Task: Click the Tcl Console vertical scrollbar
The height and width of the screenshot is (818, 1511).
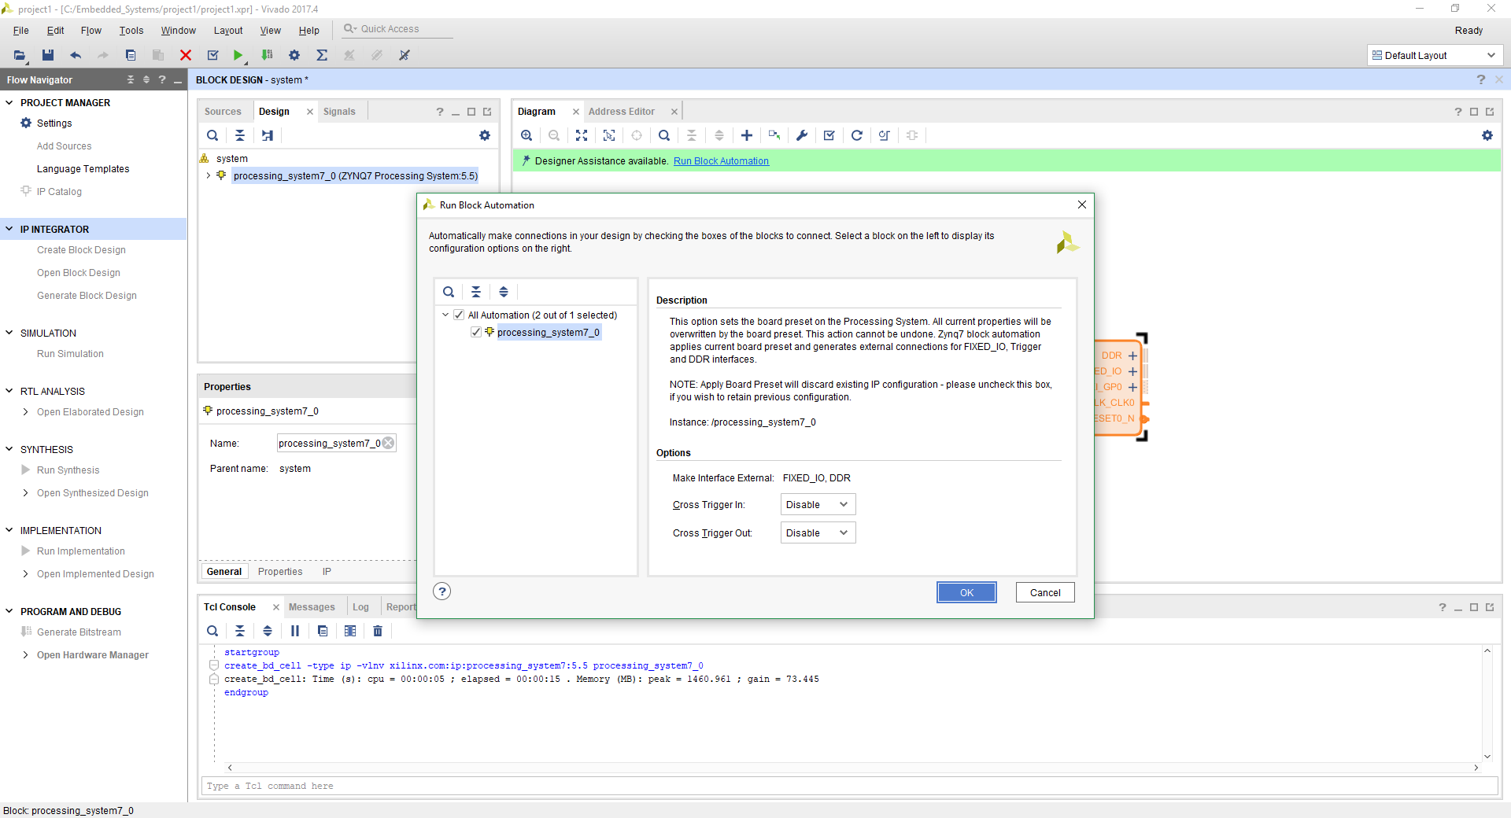Action: [1487, 703]
